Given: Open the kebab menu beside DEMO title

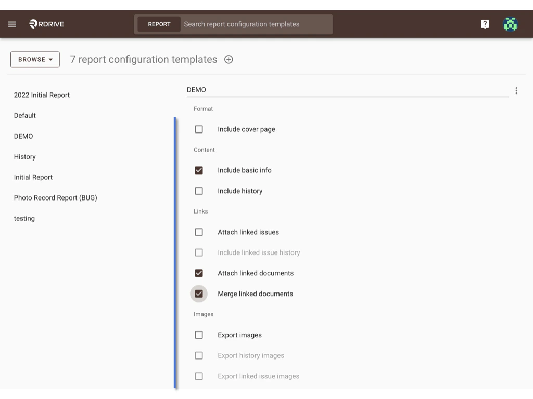Looking at the screenshot, I should click(x=516, y=90).
